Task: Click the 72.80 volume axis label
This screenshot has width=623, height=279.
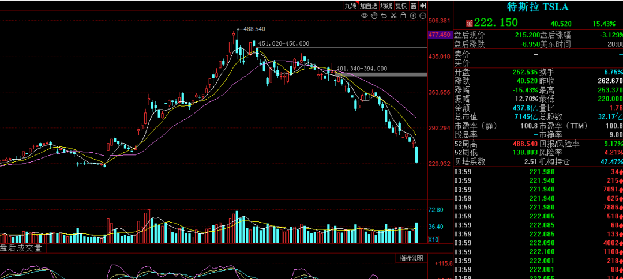Action: pyautogui.click(x=436, y=210)
